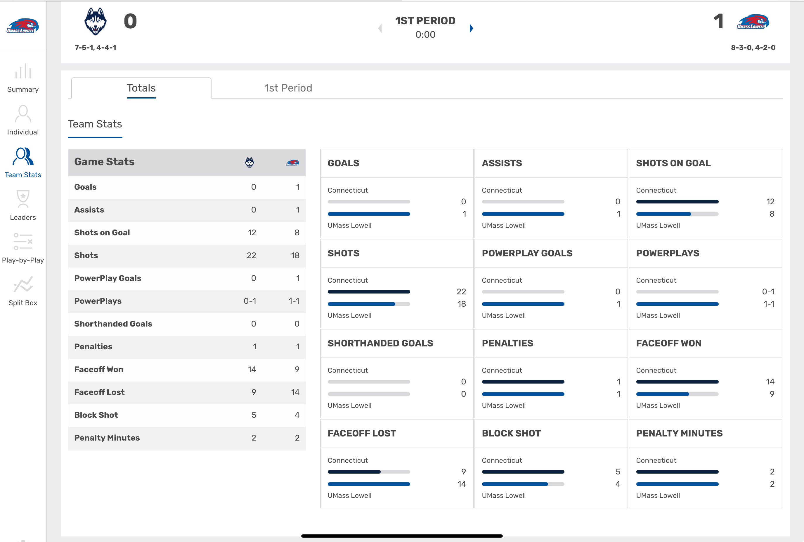Click PowerPlay Goals row label
804x542 pixels.
coord(108,278)
